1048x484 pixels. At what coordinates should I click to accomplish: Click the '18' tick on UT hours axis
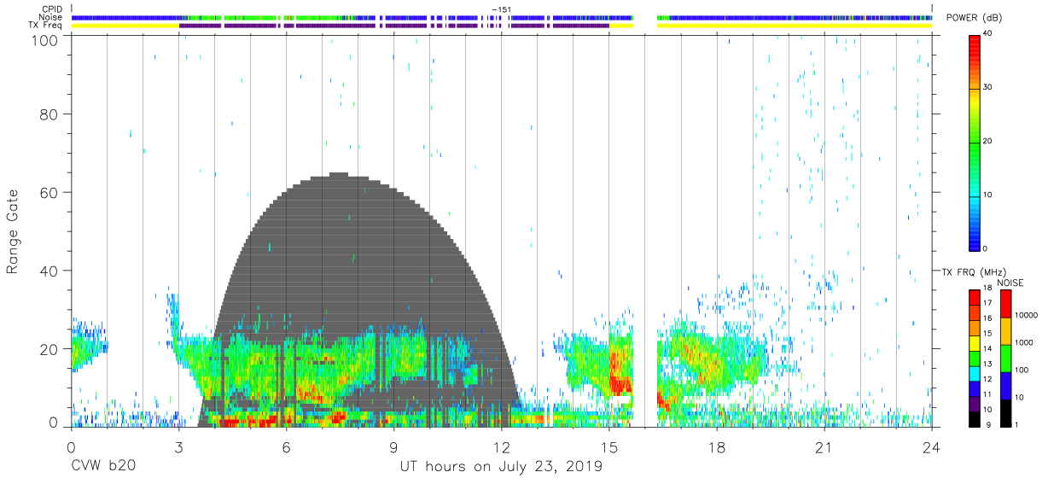716,447
